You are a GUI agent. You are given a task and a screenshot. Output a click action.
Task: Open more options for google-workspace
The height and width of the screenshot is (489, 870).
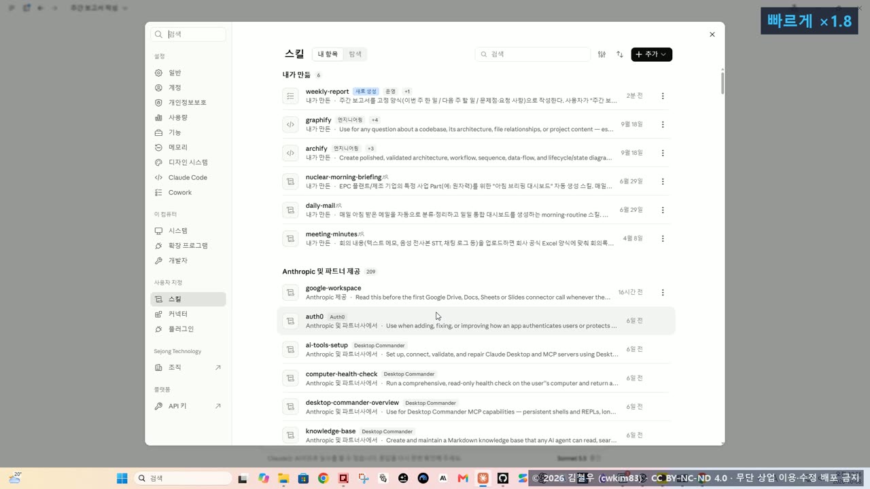pyautogui.click(x=663, y=293)
